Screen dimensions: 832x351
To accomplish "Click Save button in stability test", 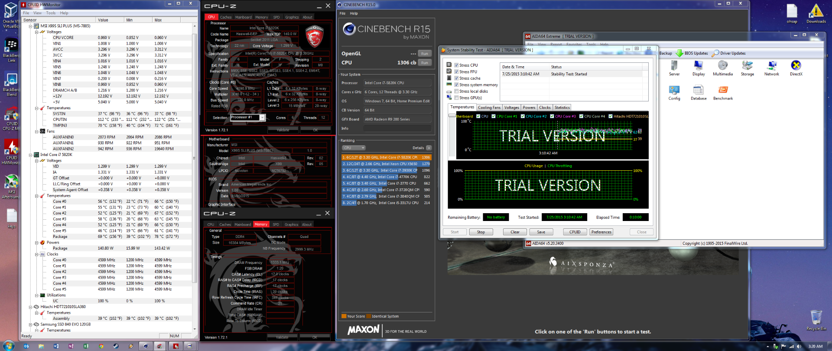I will 541,232.
